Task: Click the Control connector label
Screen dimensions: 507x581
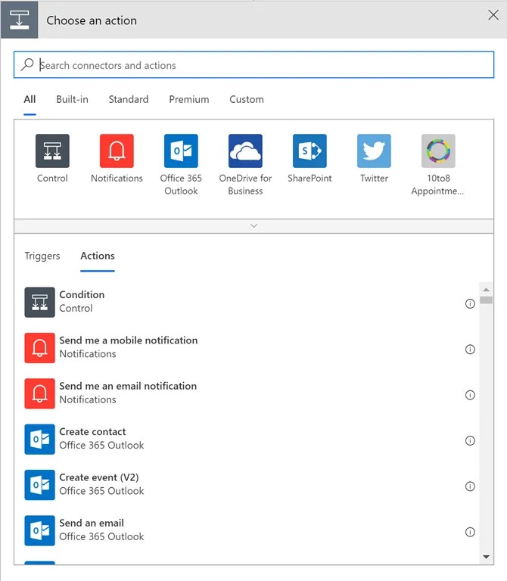Action: [x=52, y=179]
